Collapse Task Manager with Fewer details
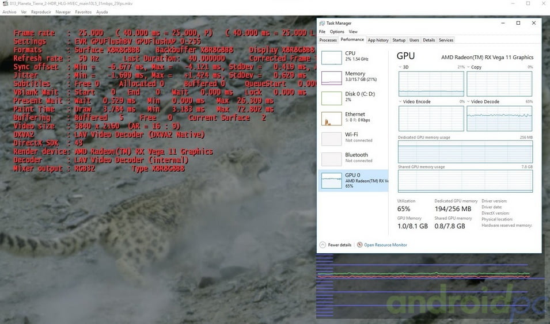This screenshot has height=324, width=550. tap(336, 245)
